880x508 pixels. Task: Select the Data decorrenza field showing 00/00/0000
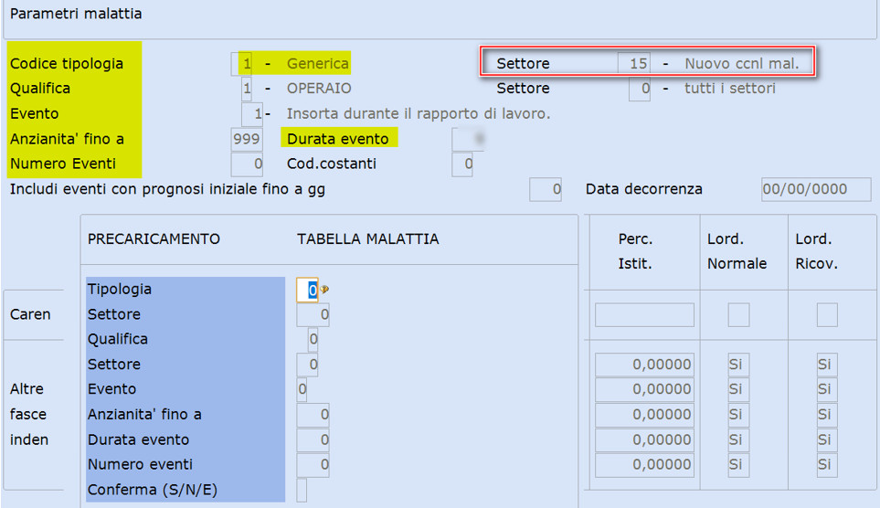click(816, 190)
